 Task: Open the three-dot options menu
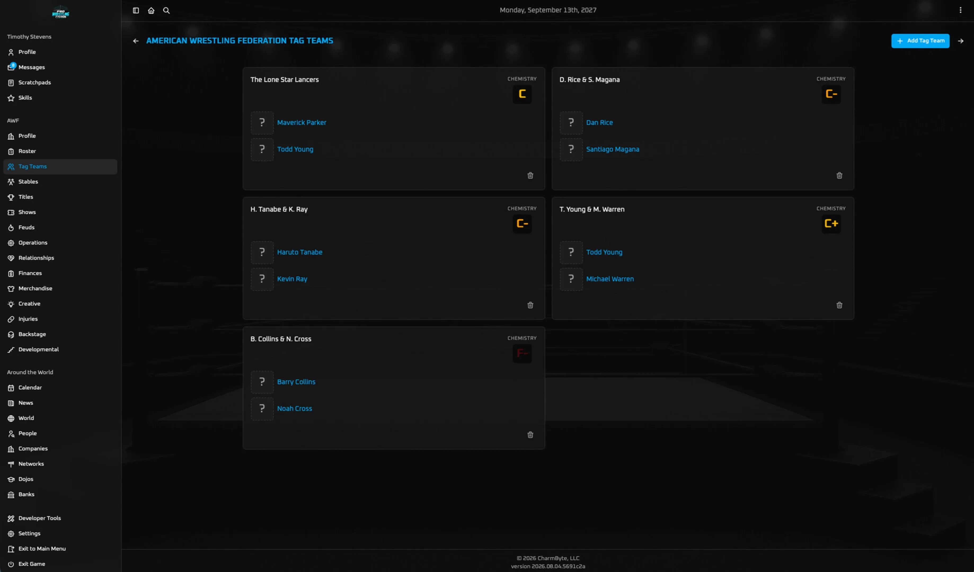coord(960,10)
